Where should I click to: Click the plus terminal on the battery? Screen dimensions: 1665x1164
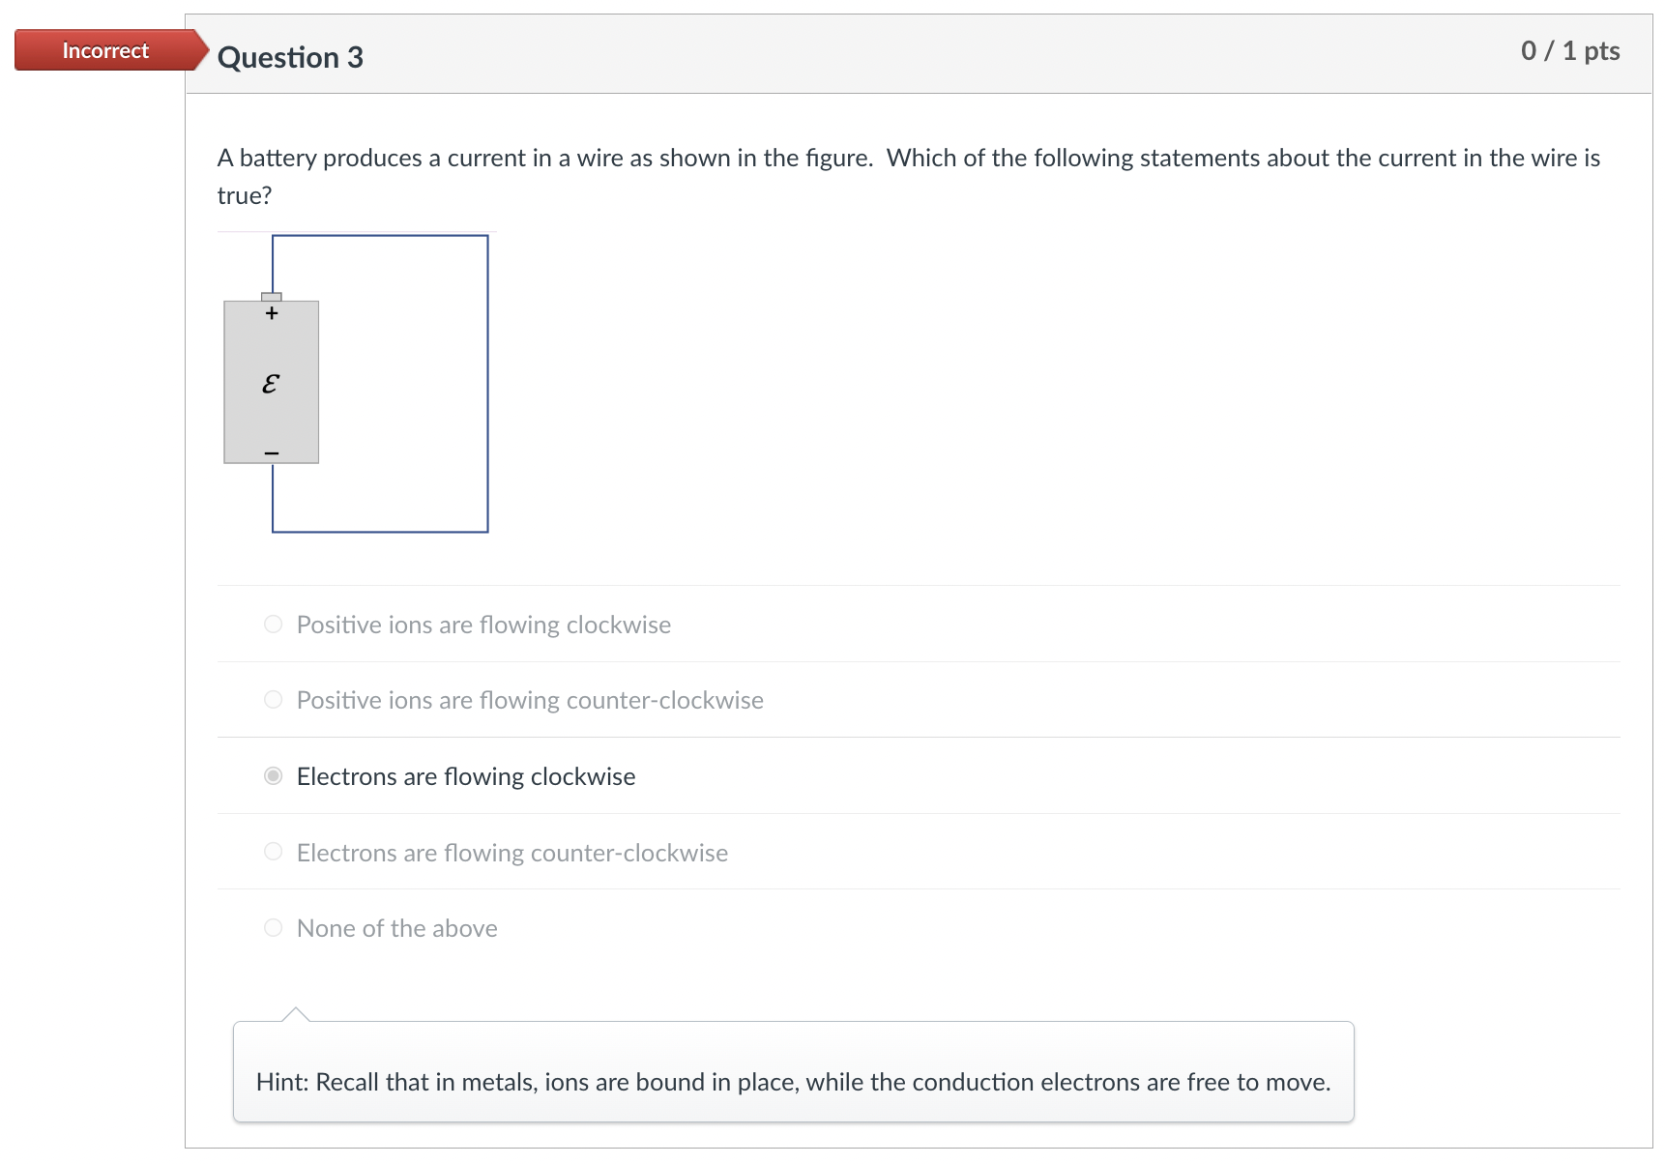coord(272,311)
